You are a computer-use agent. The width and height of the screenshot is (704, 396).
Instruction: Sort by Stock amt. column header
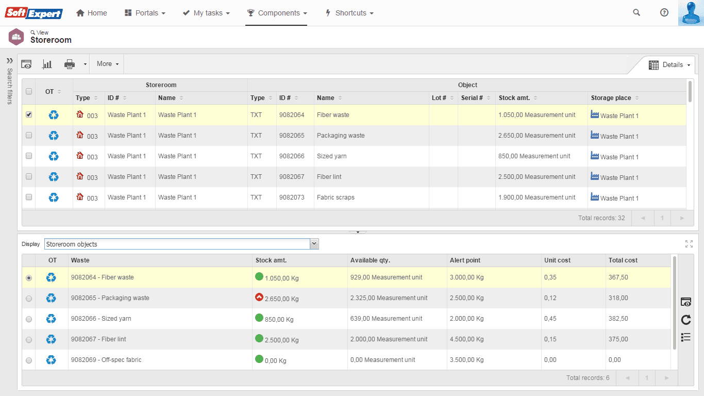coord(514,98)
